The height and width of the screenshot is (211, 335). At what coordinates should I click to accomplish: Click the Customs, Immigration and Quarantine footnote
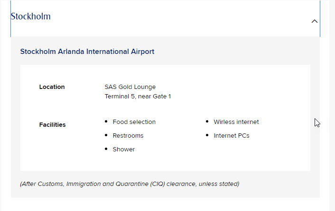tap(129, 184)
